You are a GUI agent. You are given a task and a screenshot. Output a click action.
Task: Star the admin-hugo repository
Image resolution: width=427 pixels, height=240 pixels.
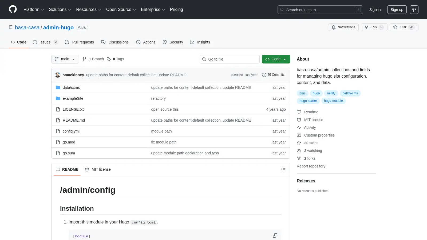pyautogui.click(x=404, y=27)
